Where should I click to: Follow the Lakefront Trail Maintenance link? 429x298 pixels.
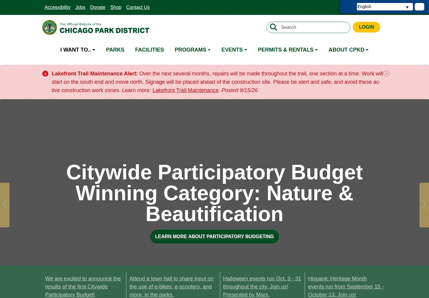[186, 90]
